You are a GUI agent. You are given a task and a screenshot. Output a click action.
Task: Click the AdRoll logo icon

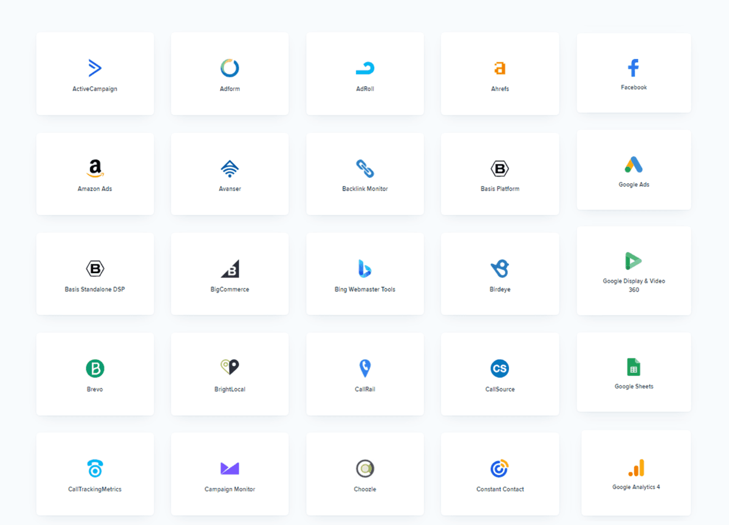(365, 69)
